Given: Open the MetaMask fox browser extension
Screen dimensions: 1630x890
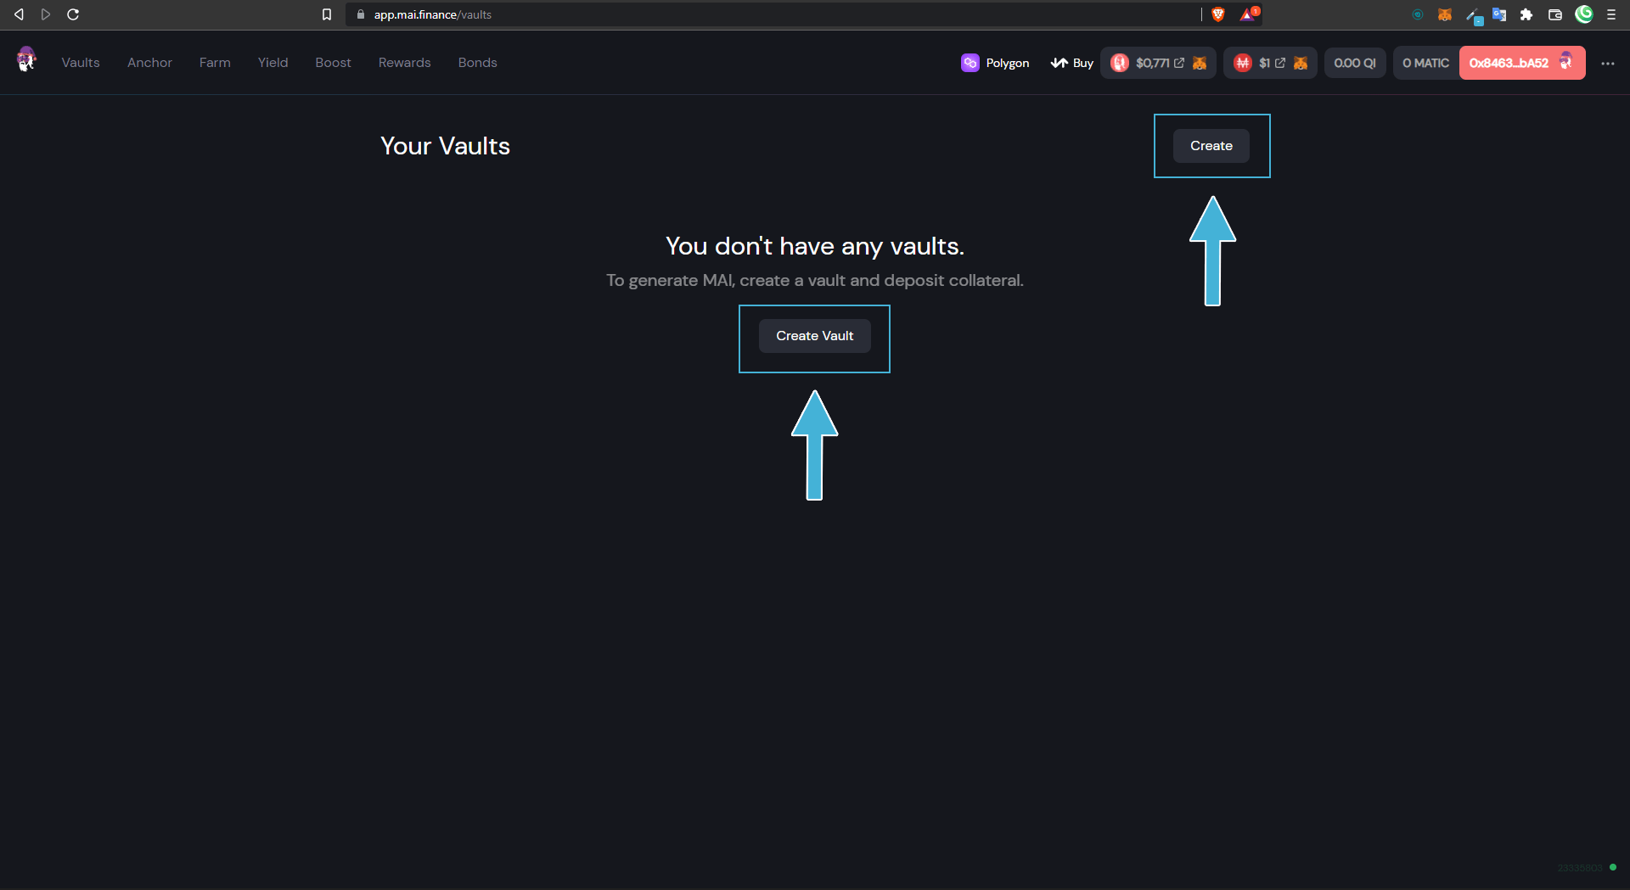Looking at the screenshot, I should point(1444,14).
